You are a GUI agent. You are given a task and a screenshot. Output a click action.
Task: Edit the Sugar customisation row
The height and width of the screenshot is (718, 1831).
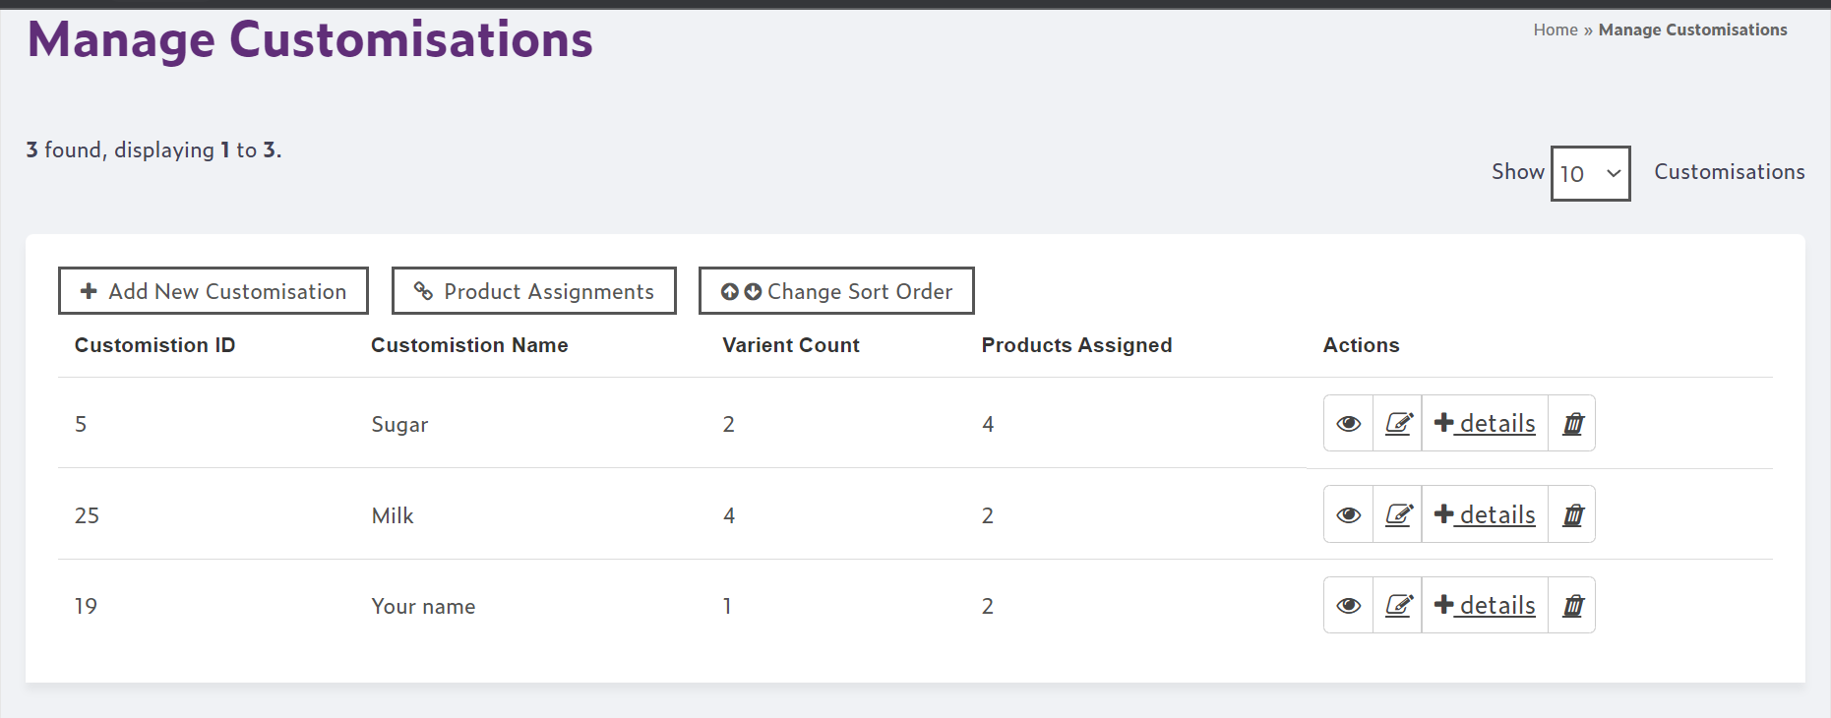coord(1398,423)
